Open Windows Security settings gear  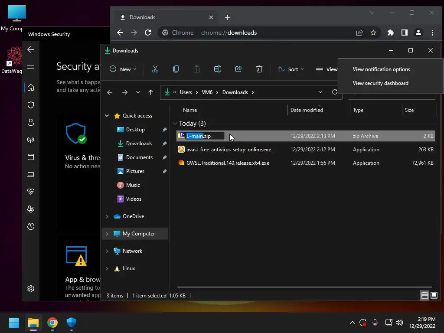coord(31,289)
